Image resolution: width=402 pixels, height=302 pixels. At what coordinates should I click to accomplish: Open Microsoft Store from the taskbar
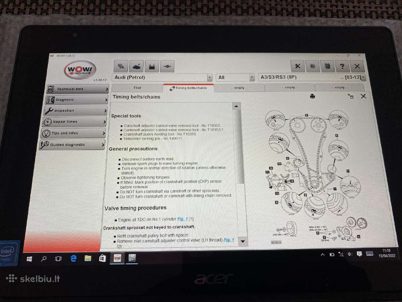[x=103, y=258]
